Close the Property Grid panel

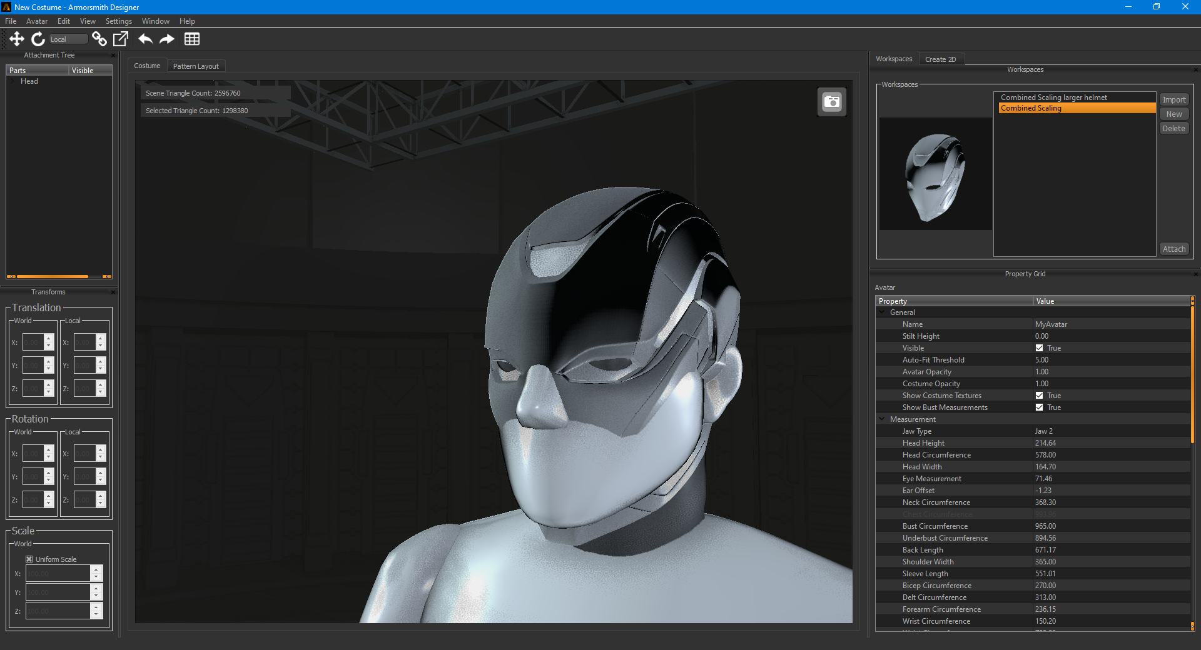[1195, 274]
